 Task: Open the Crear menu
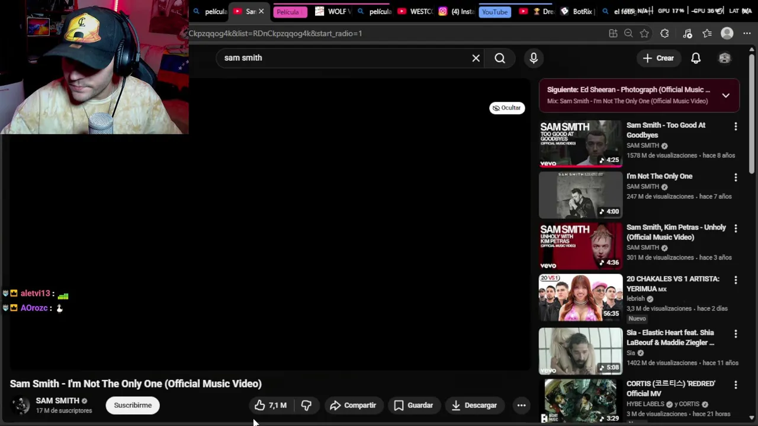tap(659, 58)
